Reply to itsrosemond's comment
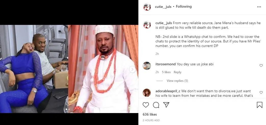Viewport: 266px width, 125px height. click(178, 72)
